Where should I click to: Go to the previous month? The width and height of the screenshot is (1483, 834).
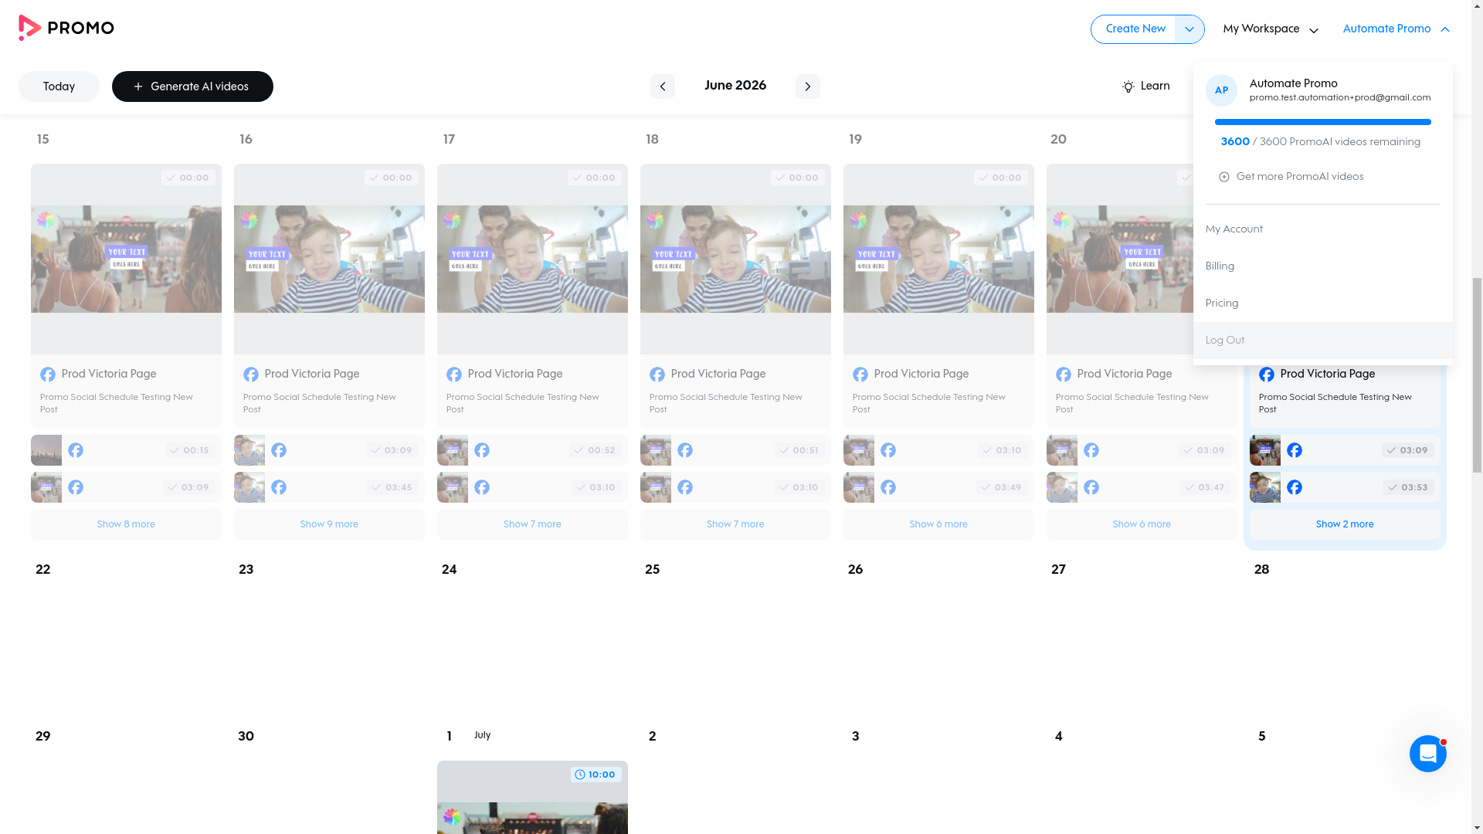pos(663,86)
